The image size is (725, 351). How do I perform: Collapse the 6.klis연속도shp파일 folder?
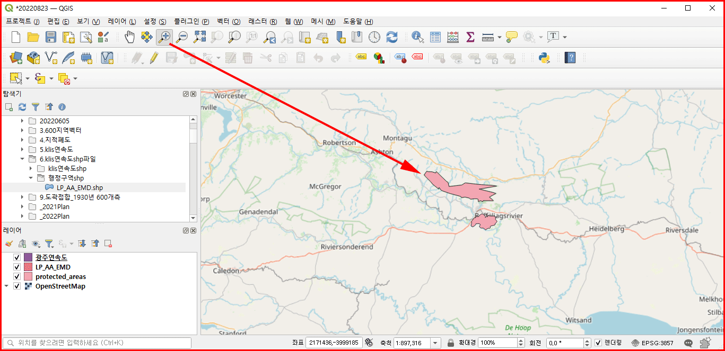pyautogui.click(x=22, y=159)
